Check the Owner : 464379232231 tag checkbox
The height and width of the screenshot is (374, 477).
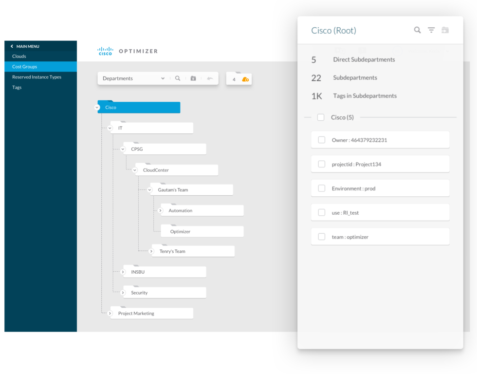click(x=322, y=140)
